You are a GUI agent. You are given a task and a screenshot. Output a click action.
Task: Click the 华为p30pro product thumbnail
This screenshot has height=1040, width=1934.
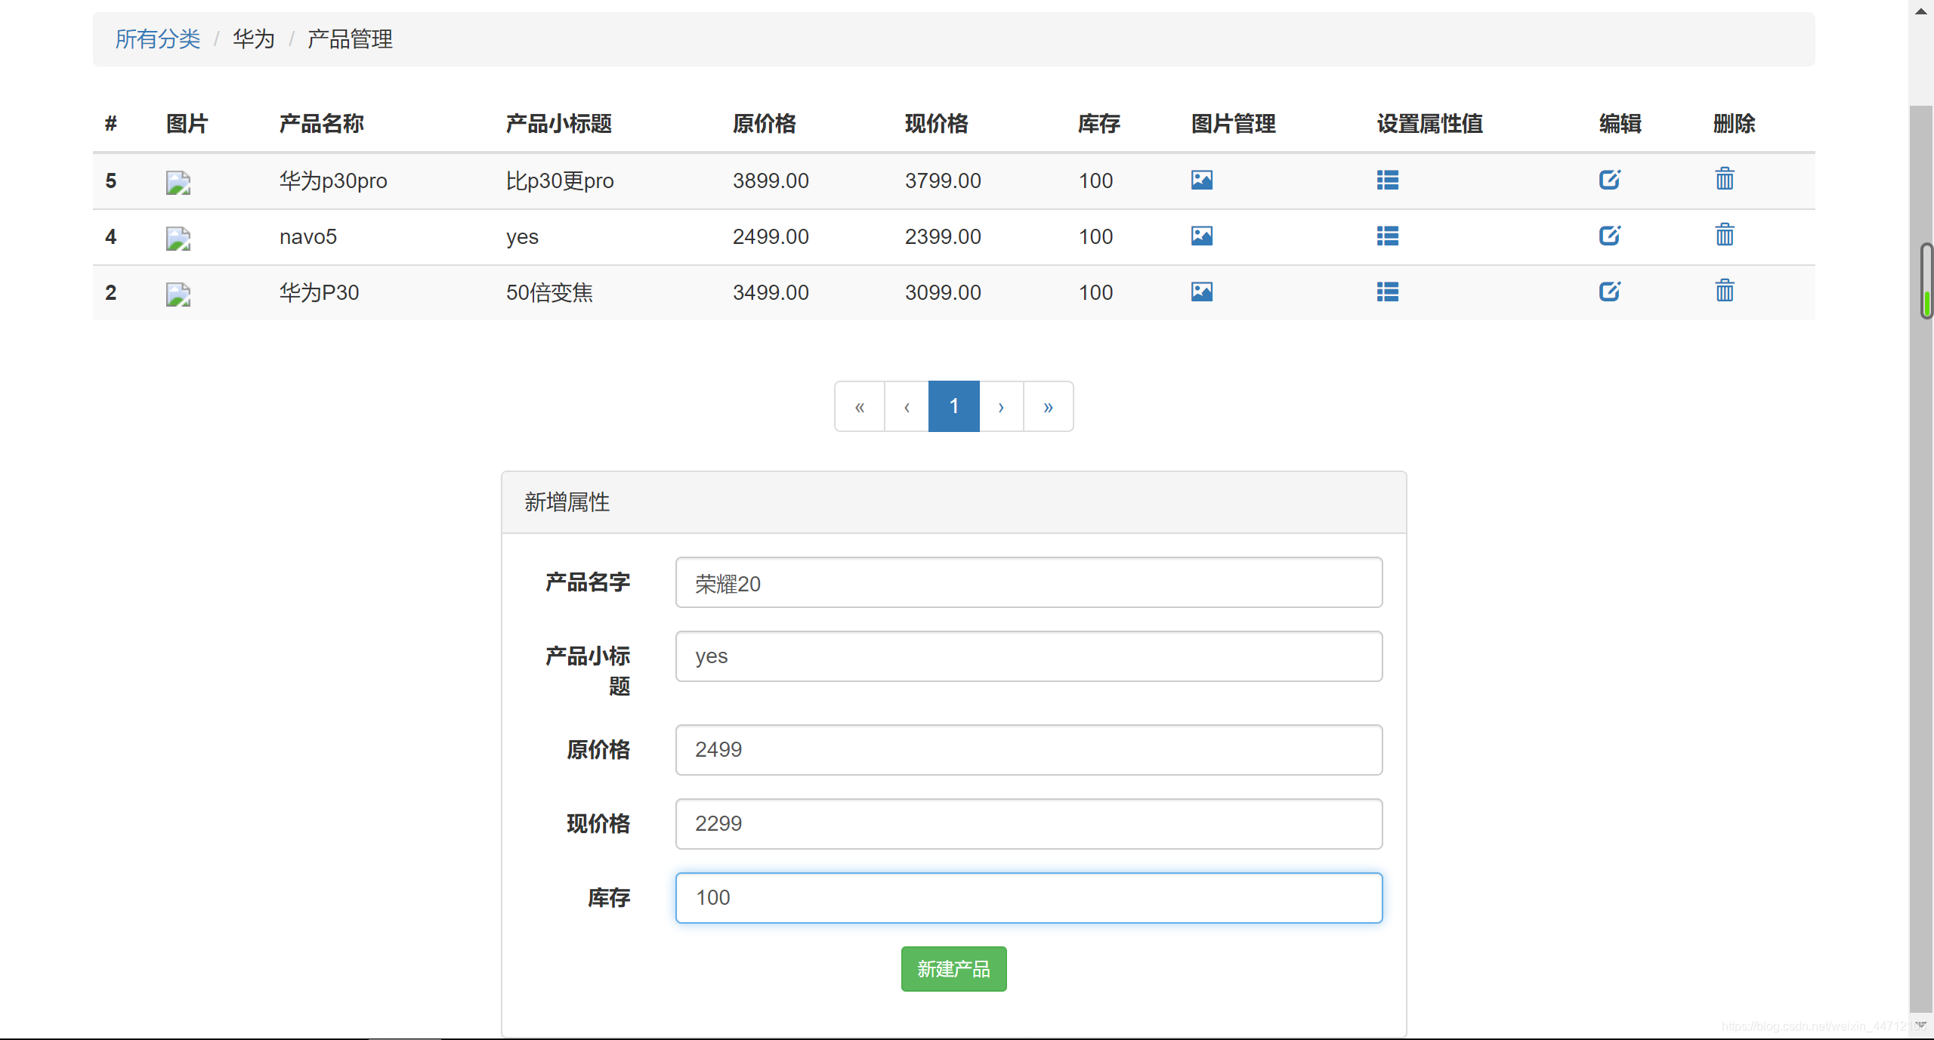178,183
